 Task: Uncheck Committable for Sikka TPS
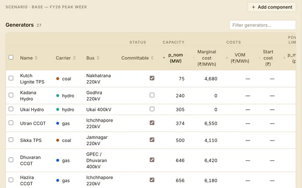(152, 140)
